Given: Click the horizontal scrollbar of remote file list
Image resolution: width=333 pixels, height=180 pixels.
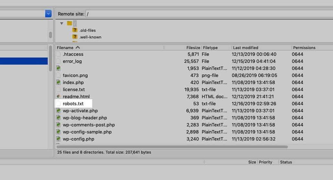Looking at the screenshot, I should click(x=172, y=147).
